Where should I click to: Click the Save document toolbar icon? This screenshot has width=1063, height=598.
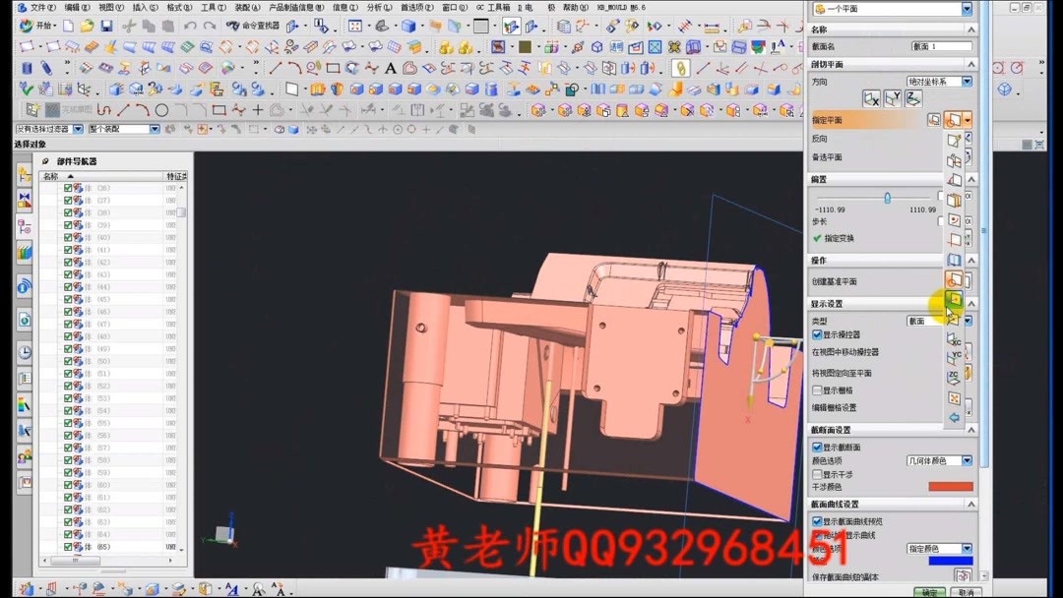click(106, 25)
